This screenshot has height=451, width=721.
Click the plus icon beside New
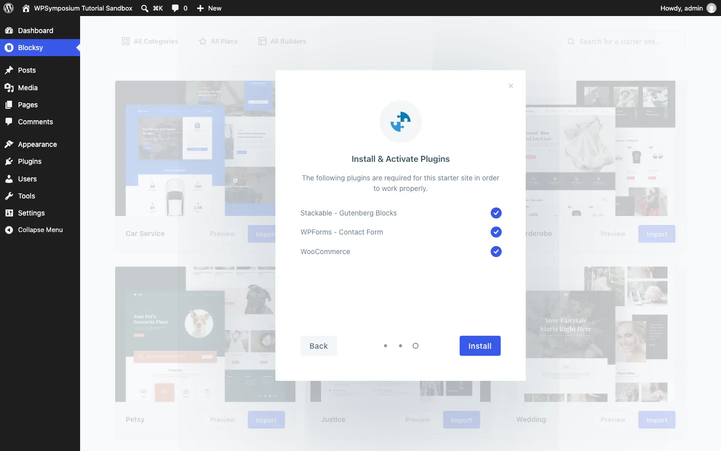(200, 8)
